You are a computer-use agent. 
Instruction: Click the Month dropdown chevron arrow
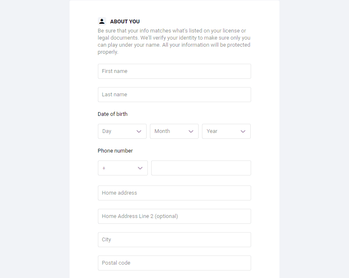tap(191, 131)
